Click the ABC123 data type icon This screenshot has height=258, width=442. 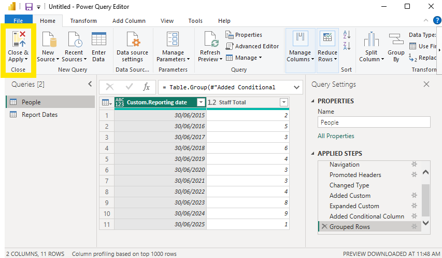coord(120,102)
